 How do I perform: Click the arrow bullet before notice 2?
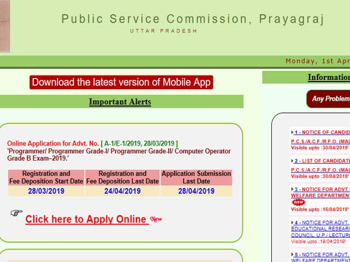[x=292, y=161]
